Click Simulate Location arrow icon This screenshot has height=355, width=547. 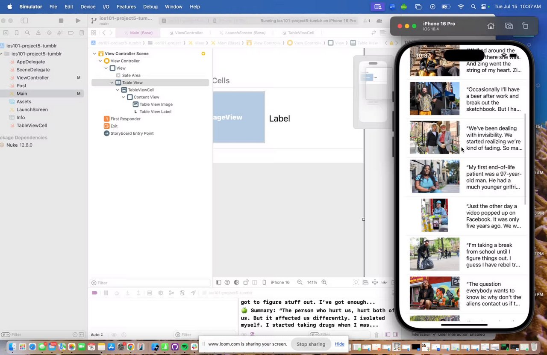pyautogui.click(x=193, y=293)
